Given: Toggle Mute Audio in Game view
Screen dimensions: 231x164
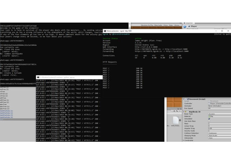Looking at the screenshot, I should point(158,25).
